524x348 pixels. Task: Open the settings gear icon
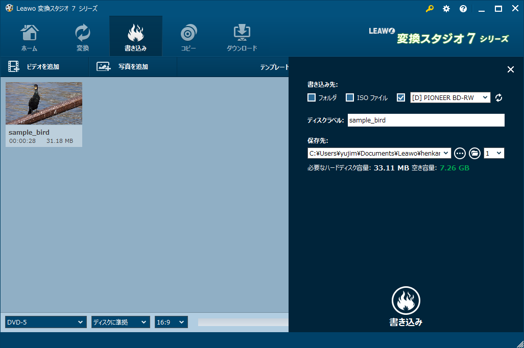[446, 9]
